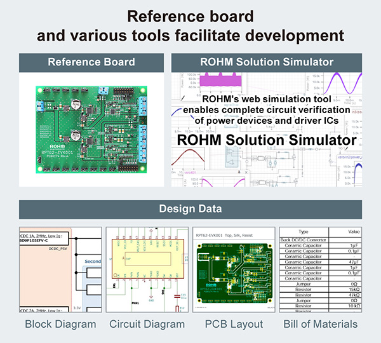
Task: Click the pink waveform graph in simulator
Action: click(x=220, y=80)
